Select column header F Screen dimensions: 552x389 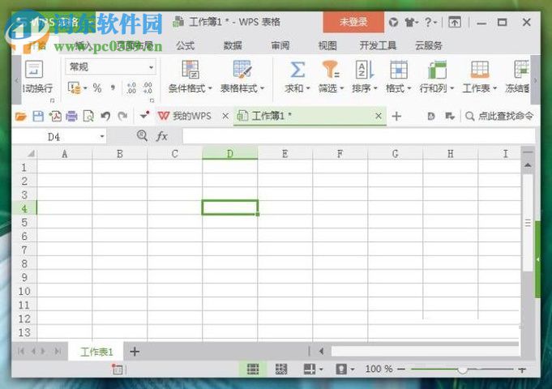340,154
